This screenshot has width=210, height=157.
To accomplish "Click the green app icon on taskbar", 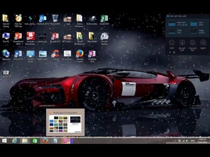I will pos(35,141).
